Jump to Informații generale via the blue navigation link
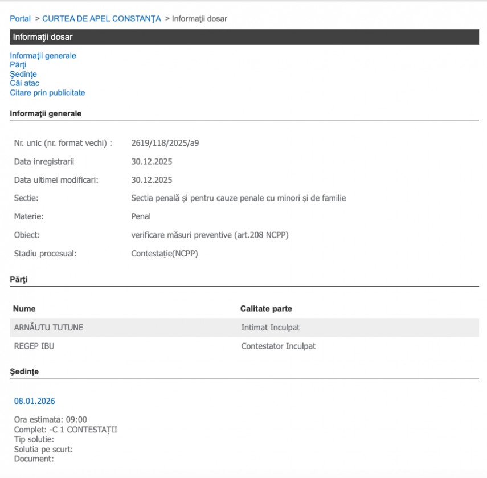487x478 pixels. pos(43,56)
